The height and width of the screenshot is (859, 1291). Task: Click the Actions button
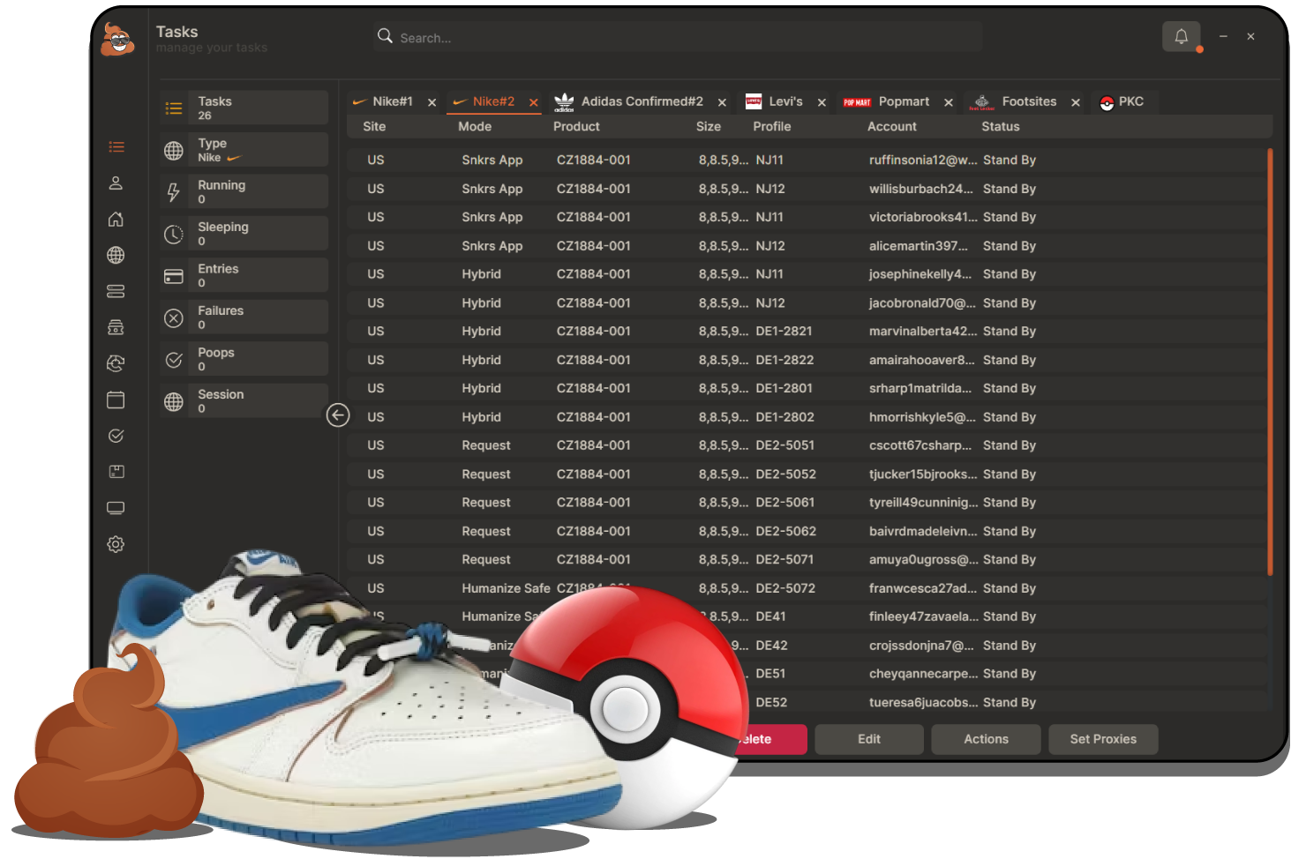tap(986, 739)
